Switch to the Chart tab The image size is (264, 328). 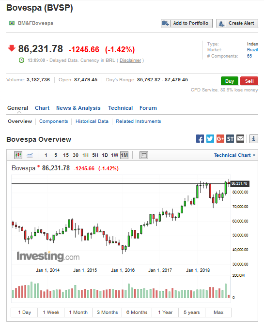click(42, 108)
